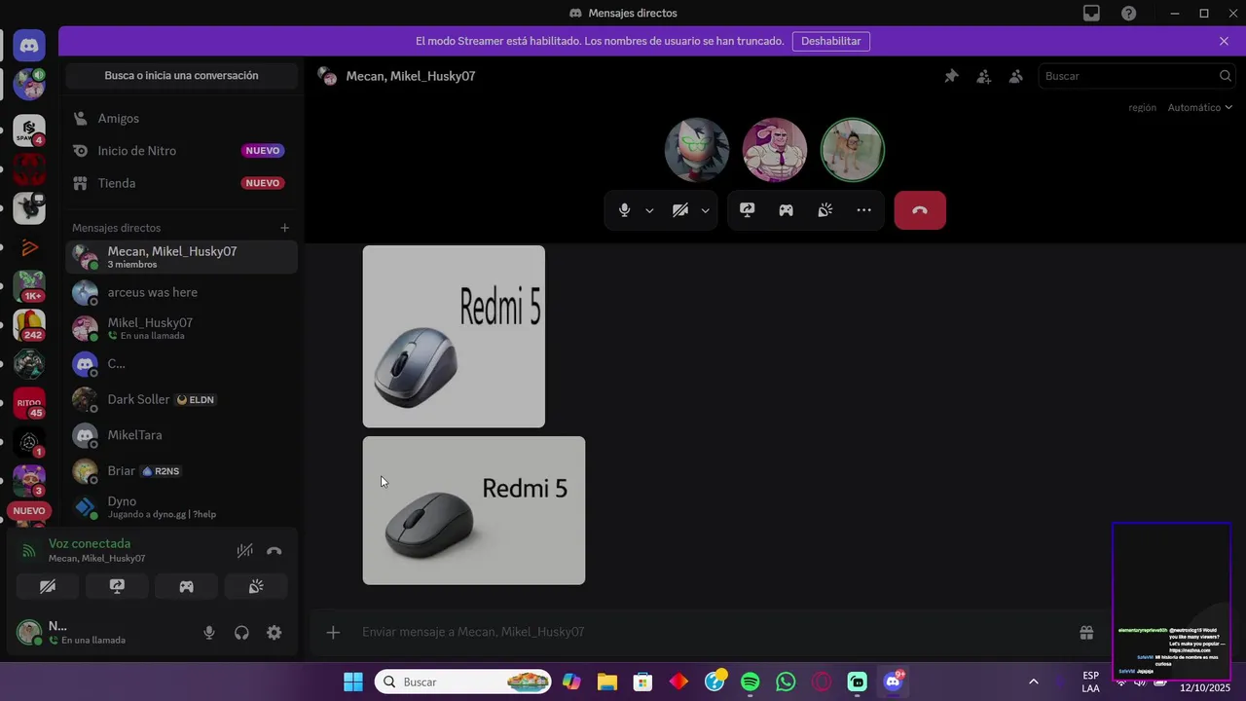Open File Explorer from the taskbar
The image size is (1246, 701).
pyautogui.click(x=607, y=682)
